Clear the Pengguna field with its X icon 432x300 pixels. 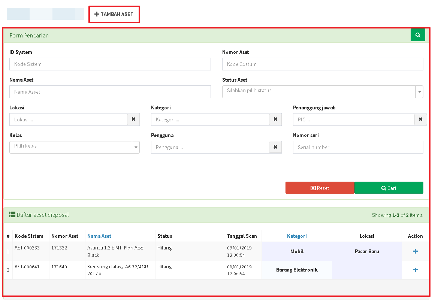tap(275, 147)
